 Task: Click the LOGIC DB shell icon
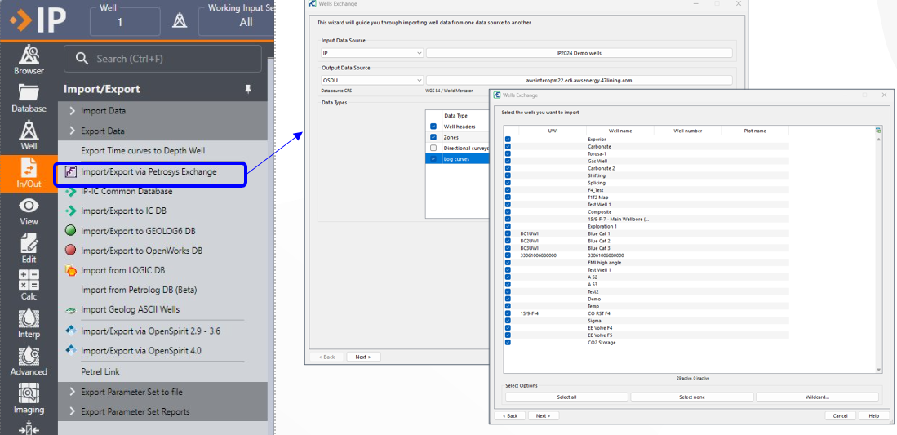71,269
